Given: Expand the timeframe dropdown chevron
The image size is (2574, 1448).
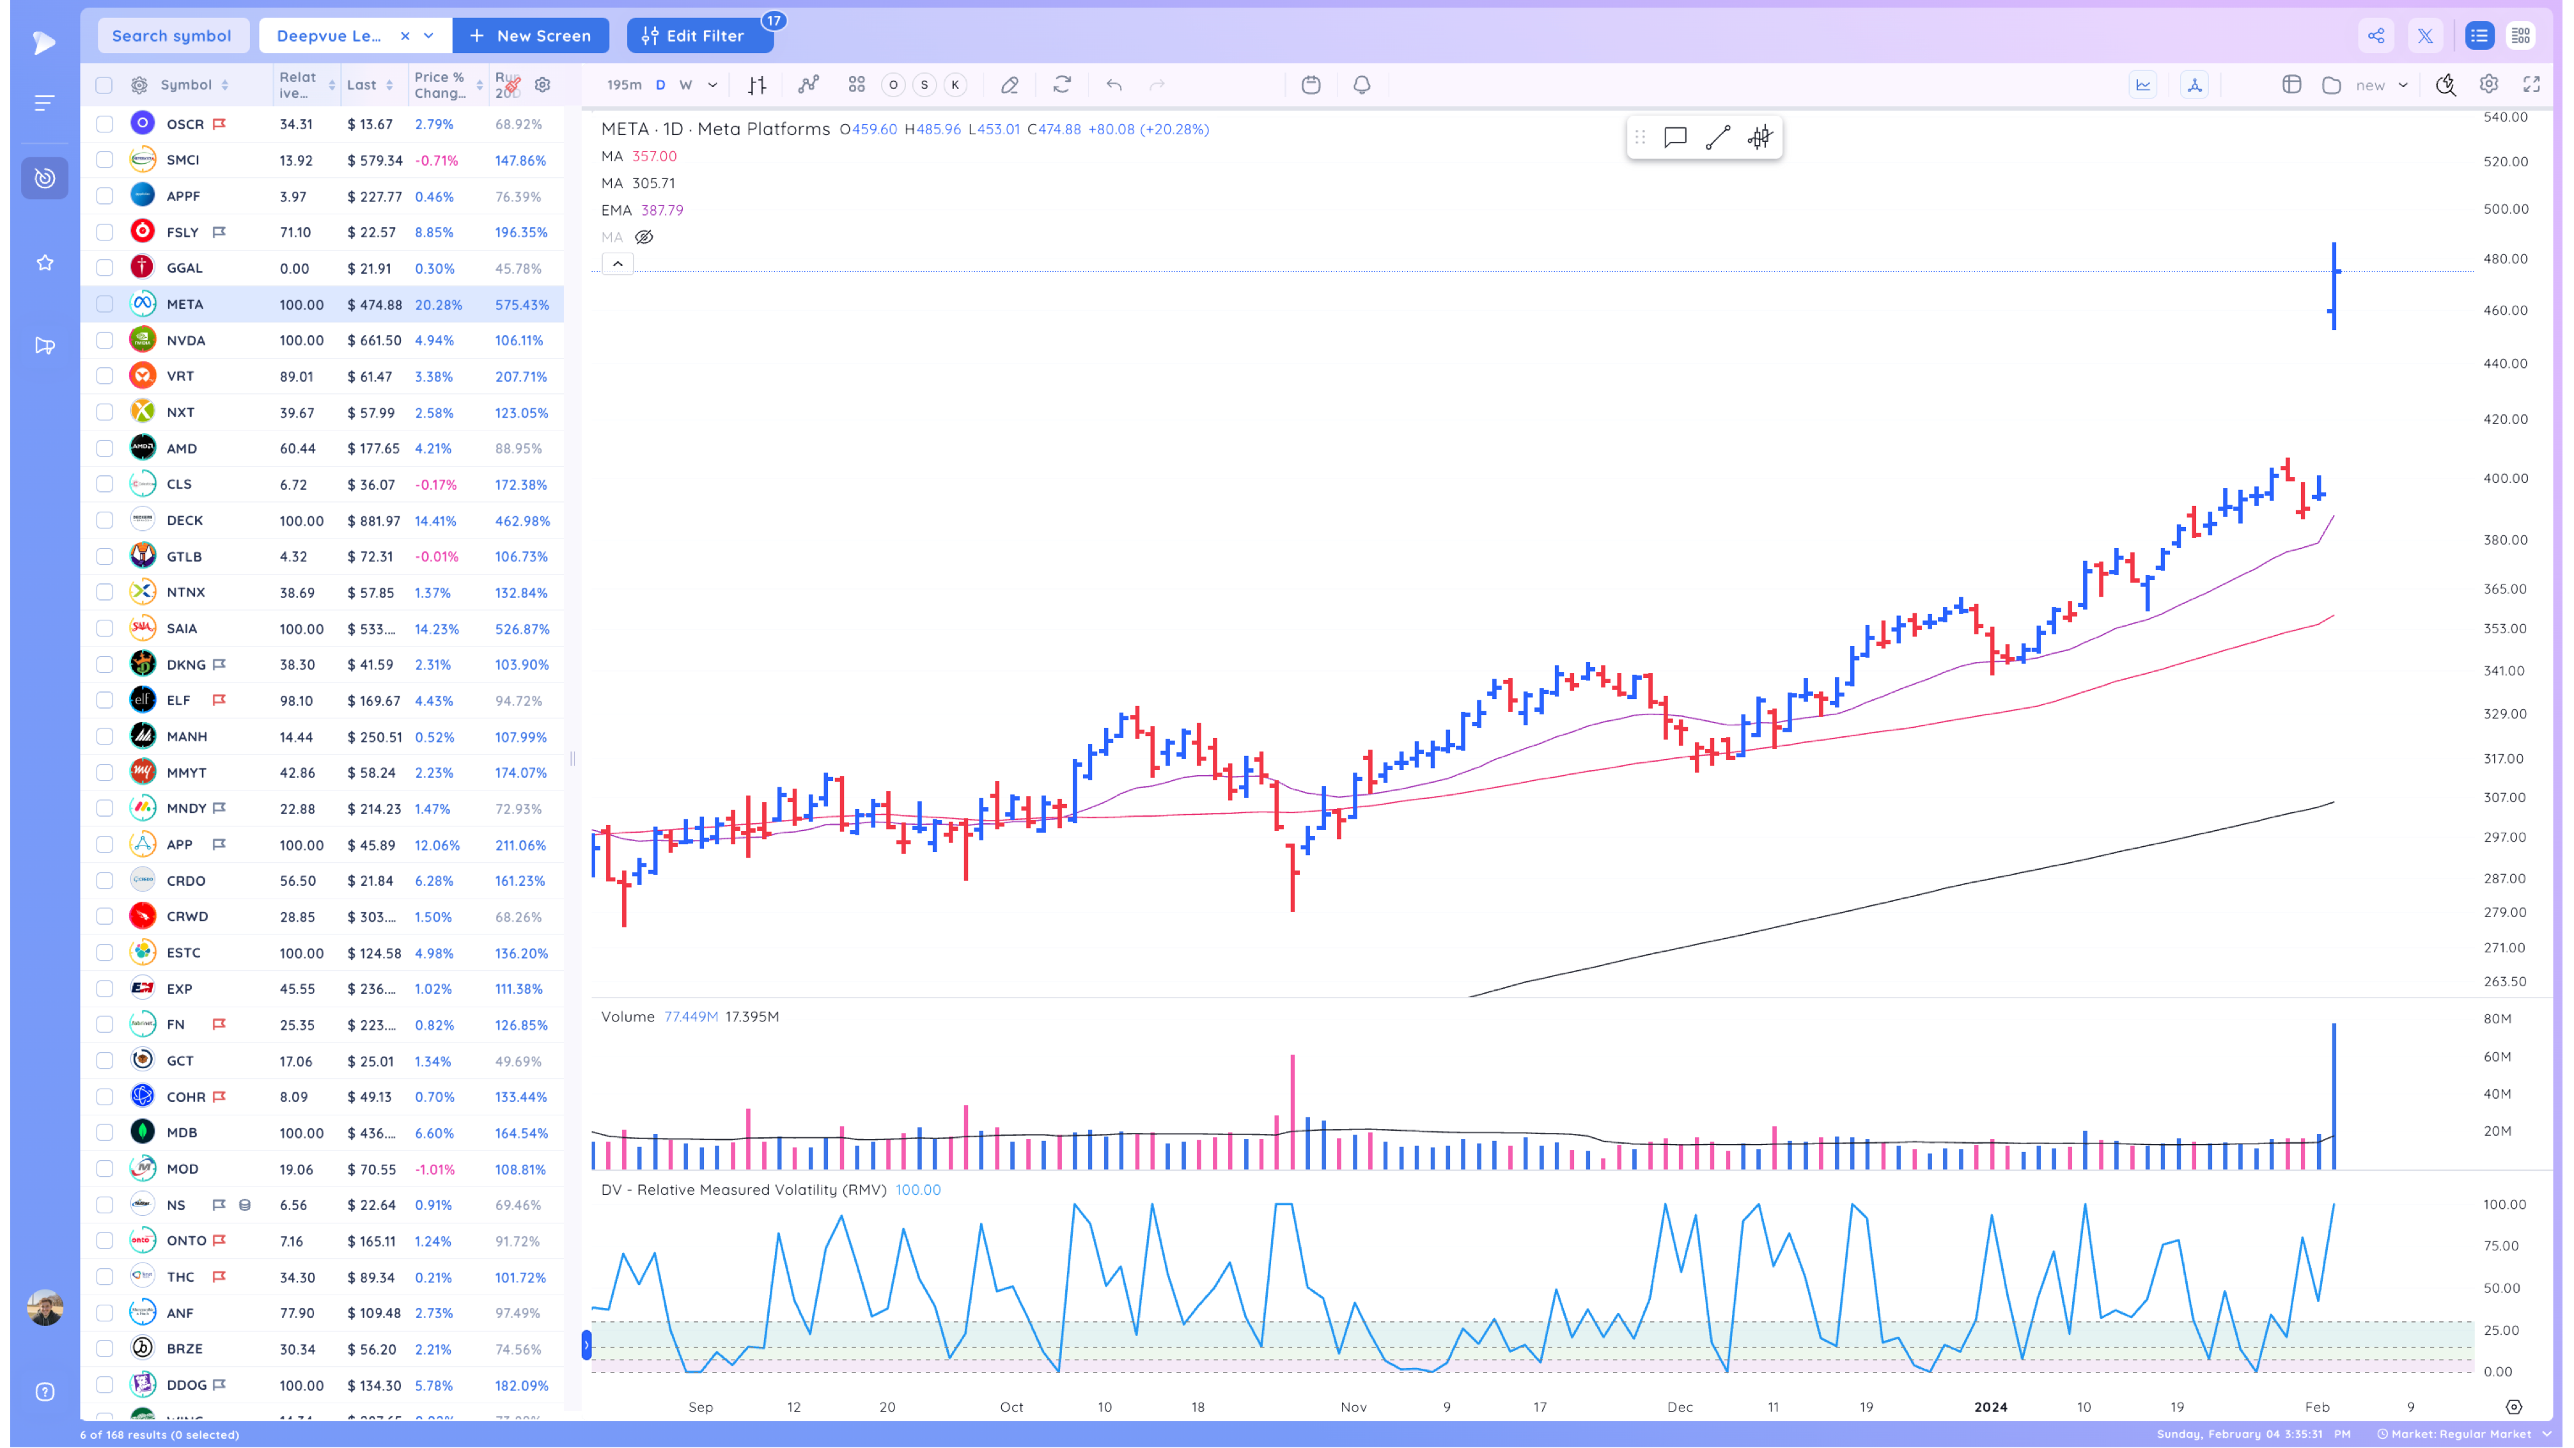Looking at the screenshot, I should click(712, 85).
